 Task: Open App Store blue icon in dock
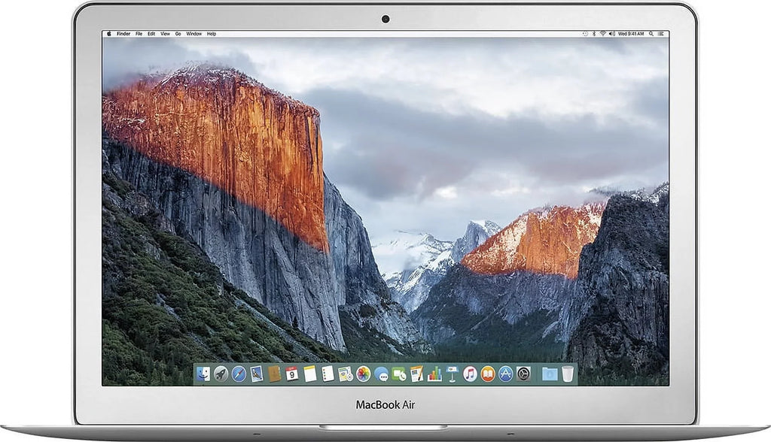point(505,374)
